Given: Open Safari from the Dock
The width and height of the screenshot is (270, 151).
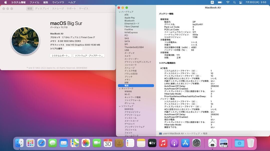Looking at the screenshot, I should tap(41, 143).
